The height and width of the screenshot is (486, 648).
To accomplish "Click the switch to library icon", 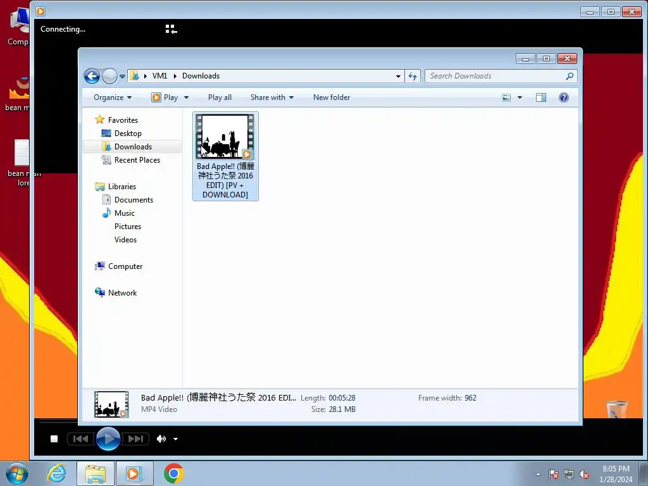I will (171, 29).
